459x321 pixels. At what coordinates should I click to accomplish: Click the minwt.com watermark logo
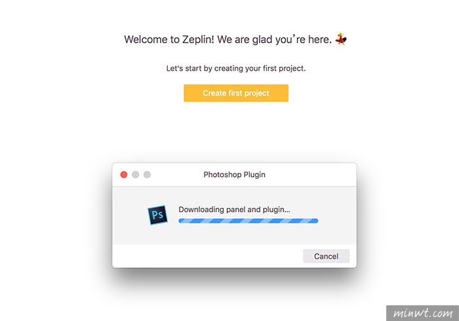pyautogui.click(x=422, y=313)
